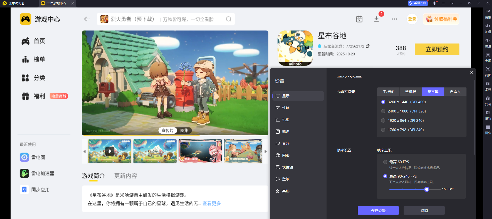Collapse the right sidebar with double chevron

tap(488, 3)
